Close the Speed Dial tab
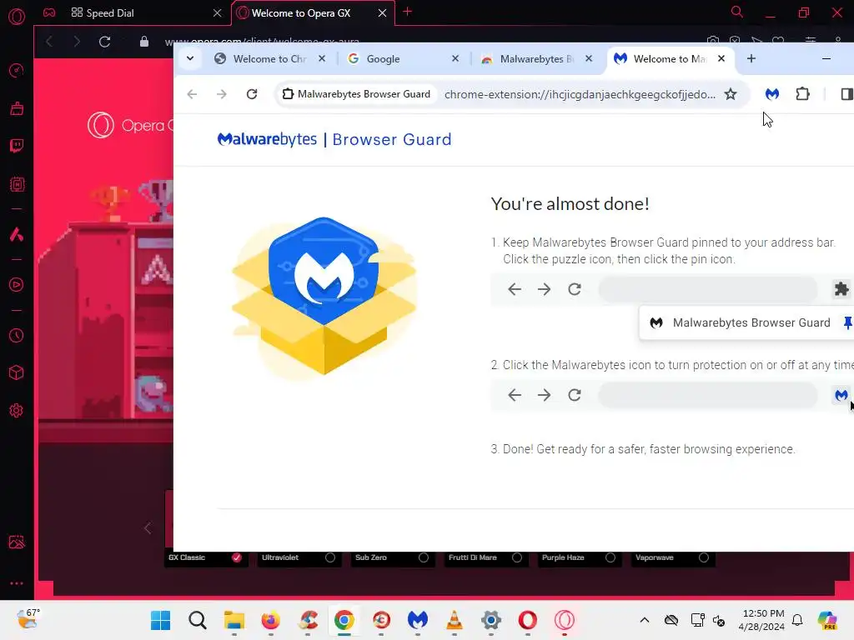The width and height of the screenshot is (854, 640). pyautogui.click(x=218, y=12)
